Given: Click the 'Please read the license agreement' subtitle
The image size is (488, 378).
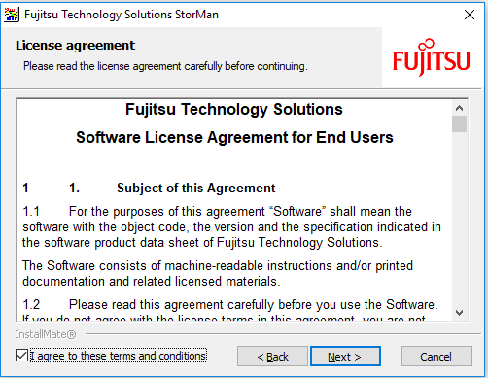Looking at the screenshot, I should point(165,66).
